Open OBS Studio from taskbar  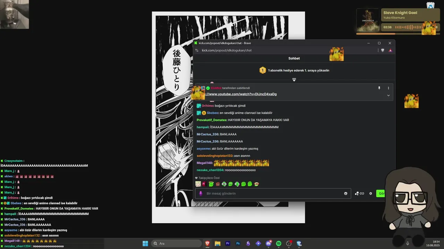[x=289, y=243]
